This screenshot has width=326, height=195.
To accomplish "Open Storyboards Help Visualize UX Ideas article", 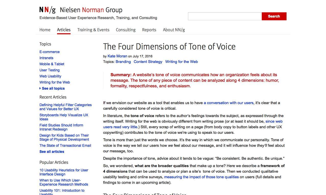I will (64, 117).
